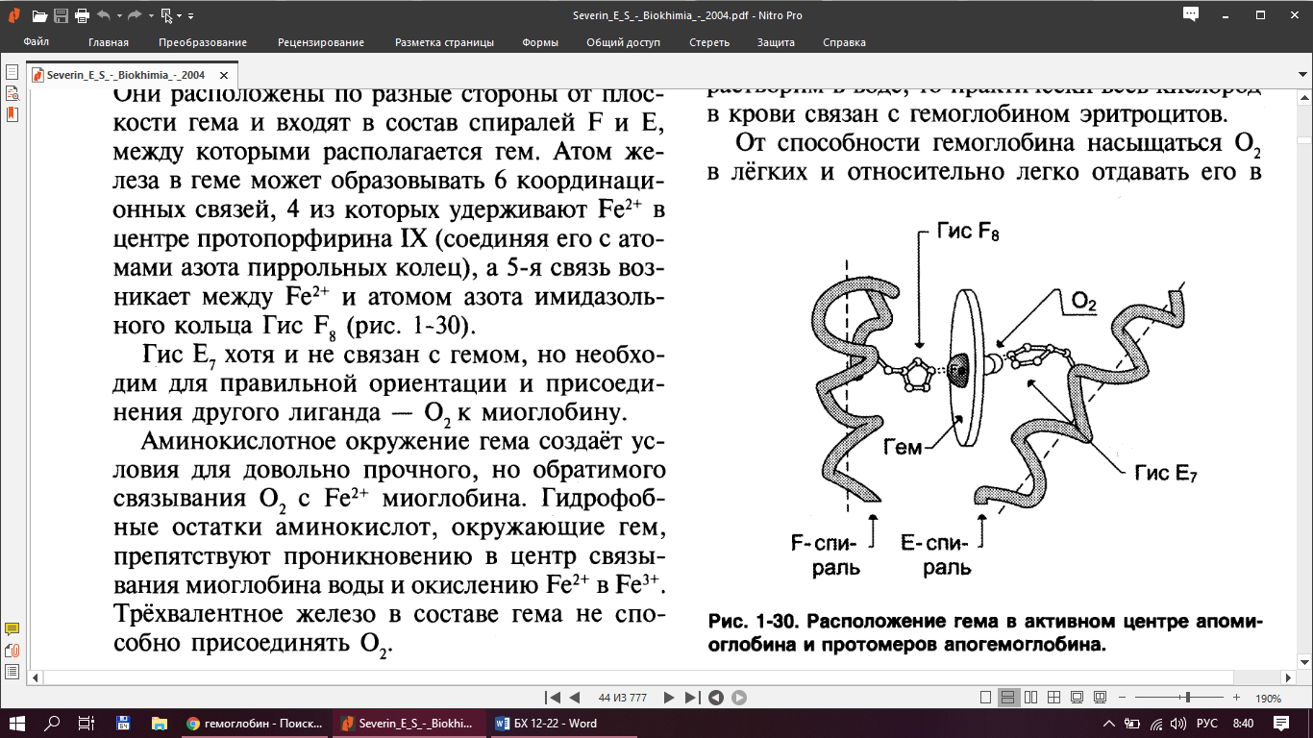
Task: Zoom out using the minus button
Action: (1123, 698)
